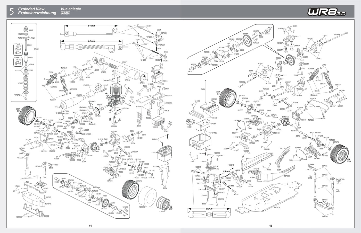Select the 55mm dimension label
Viewport: 361px width, 233px height.
(226, 171)
